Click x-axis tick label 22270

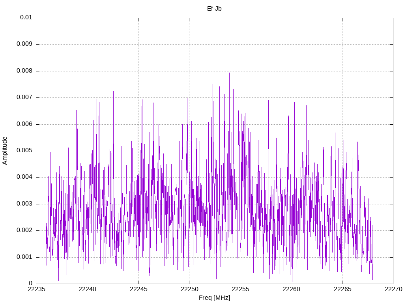click(x=393, y=289)
